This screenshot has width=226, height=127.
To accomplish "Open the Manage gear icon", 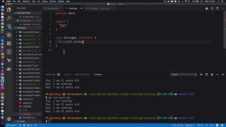I will click(9, 119).
